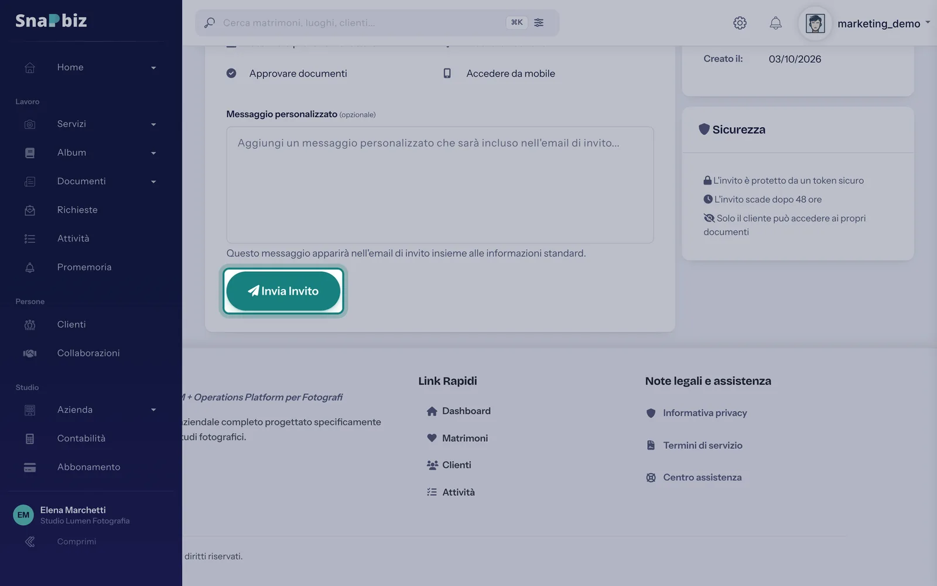Click the sidebar Clienti people icon
Screen dimensions: 937x586
click(x=30, y=325)
